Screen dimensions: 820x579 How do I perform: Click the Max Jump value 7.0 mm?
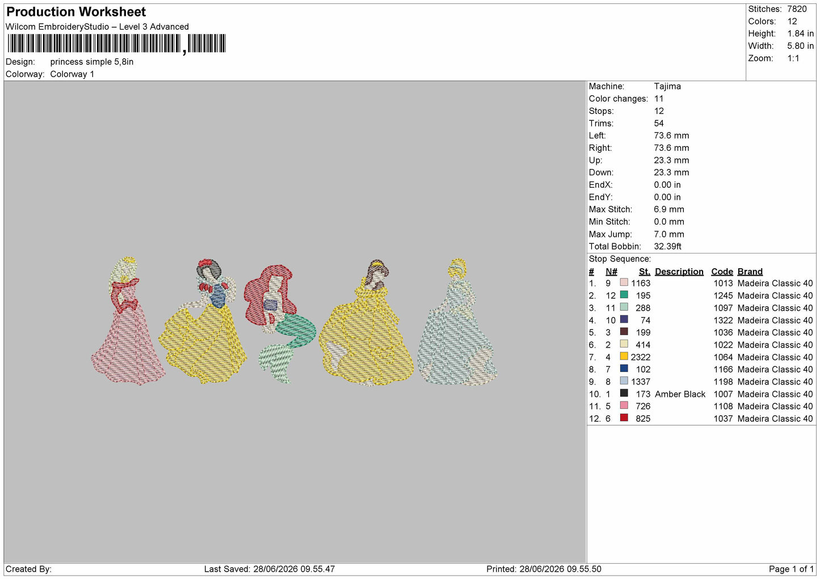669,234
